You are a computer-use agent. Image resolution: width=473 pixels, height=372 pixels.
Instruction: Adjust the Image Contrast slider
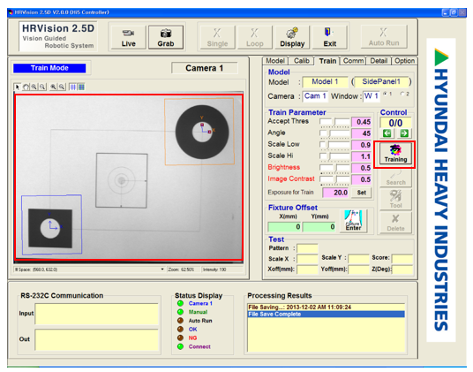334,179
